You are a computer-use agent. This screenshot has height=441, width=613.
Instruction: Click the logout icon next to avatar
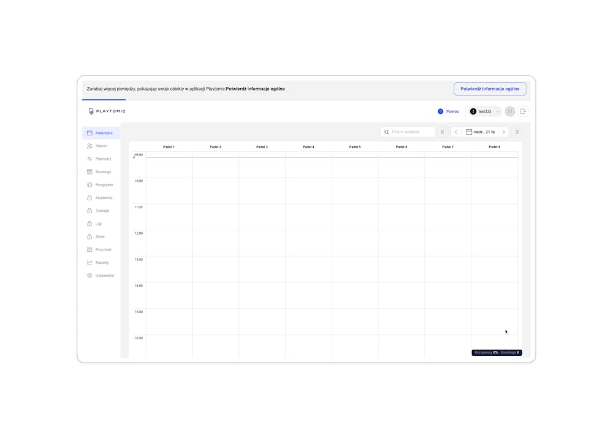[x=522, y=111]
